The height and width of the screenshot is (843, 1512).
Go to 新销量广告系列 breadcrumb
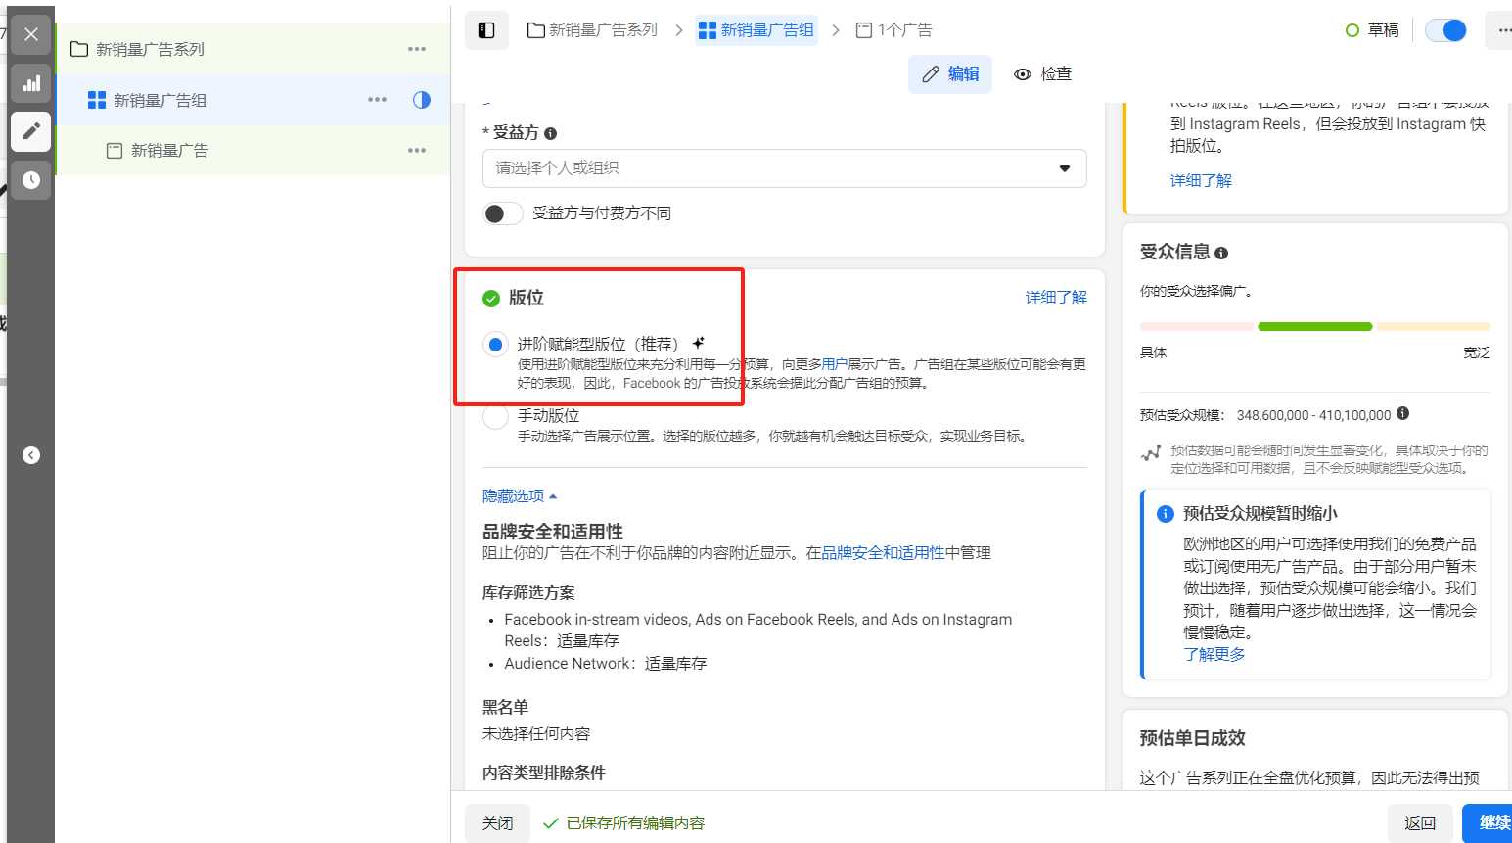click(x=592, y=30)
